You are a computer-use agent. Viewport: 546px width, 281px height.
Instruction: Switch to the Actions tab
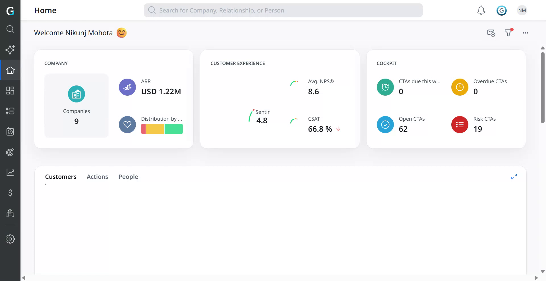[x=97, y=177]
